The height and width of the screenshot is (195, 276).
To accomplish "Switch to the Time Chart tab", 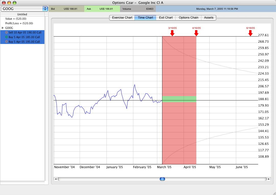I will 145,18.
